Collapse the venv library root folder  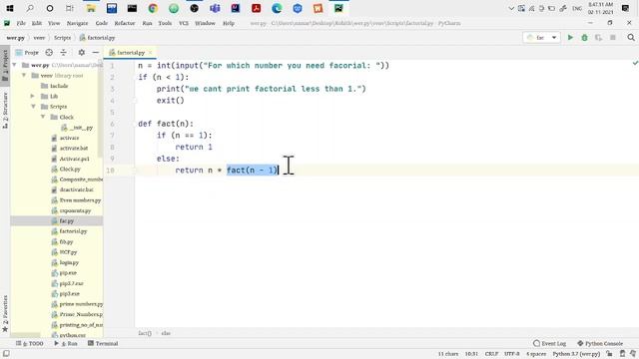pos(24,76)
